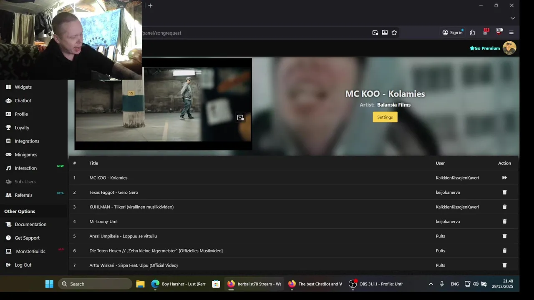
Task: Open the Chatbot section
Action: point(23,100)
